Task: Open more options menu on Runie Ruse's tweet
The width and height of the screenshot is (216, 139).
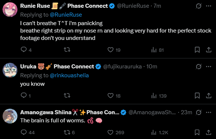Action: 209,6
